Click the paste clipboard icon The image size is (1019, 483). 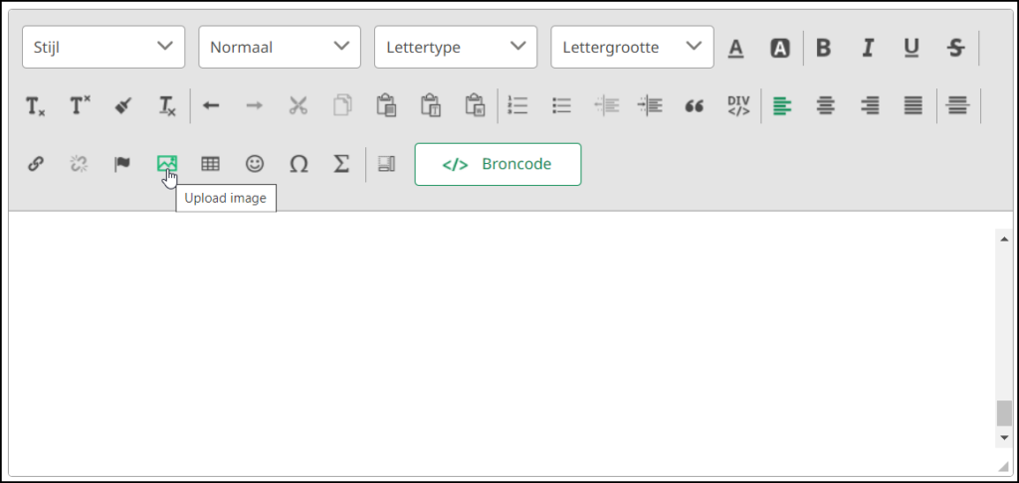click(387, 105)
